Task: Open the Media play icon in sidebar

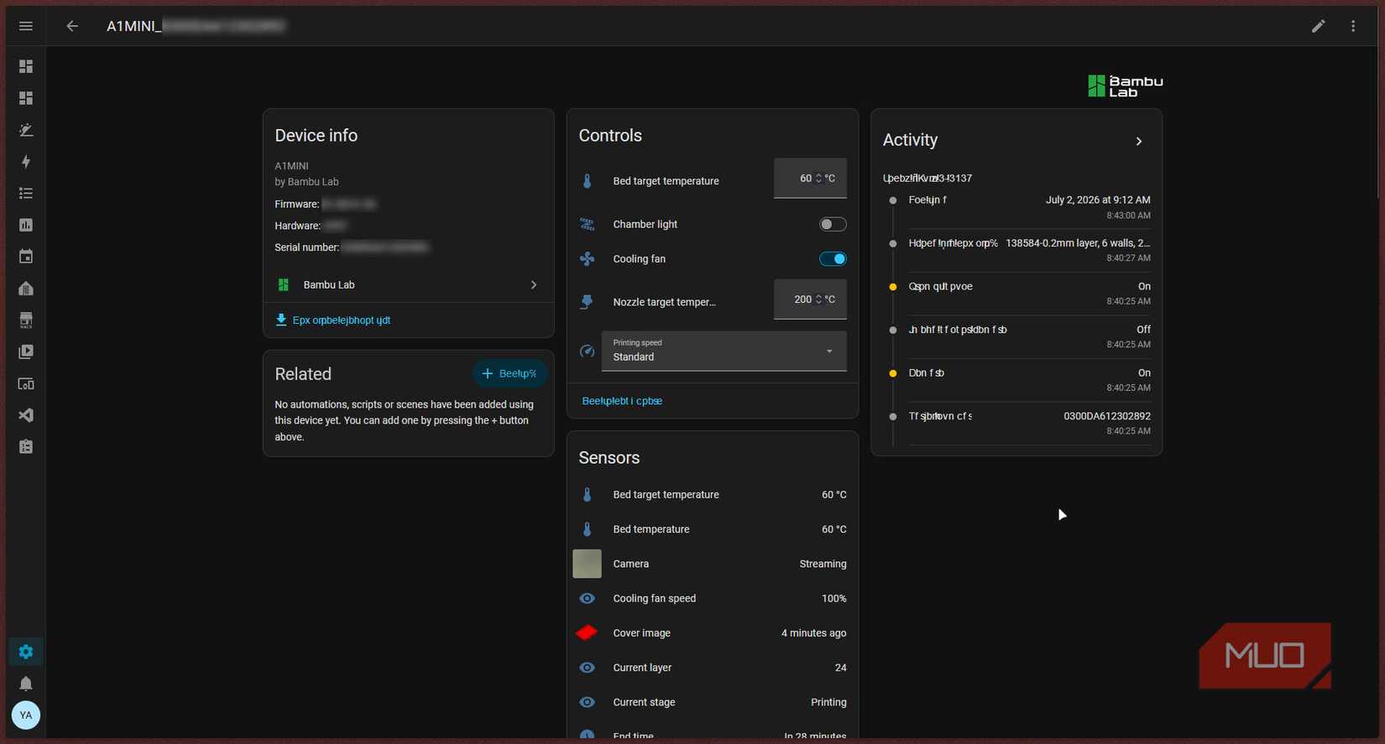Action: pyautogui.click(x=26, y=352)
